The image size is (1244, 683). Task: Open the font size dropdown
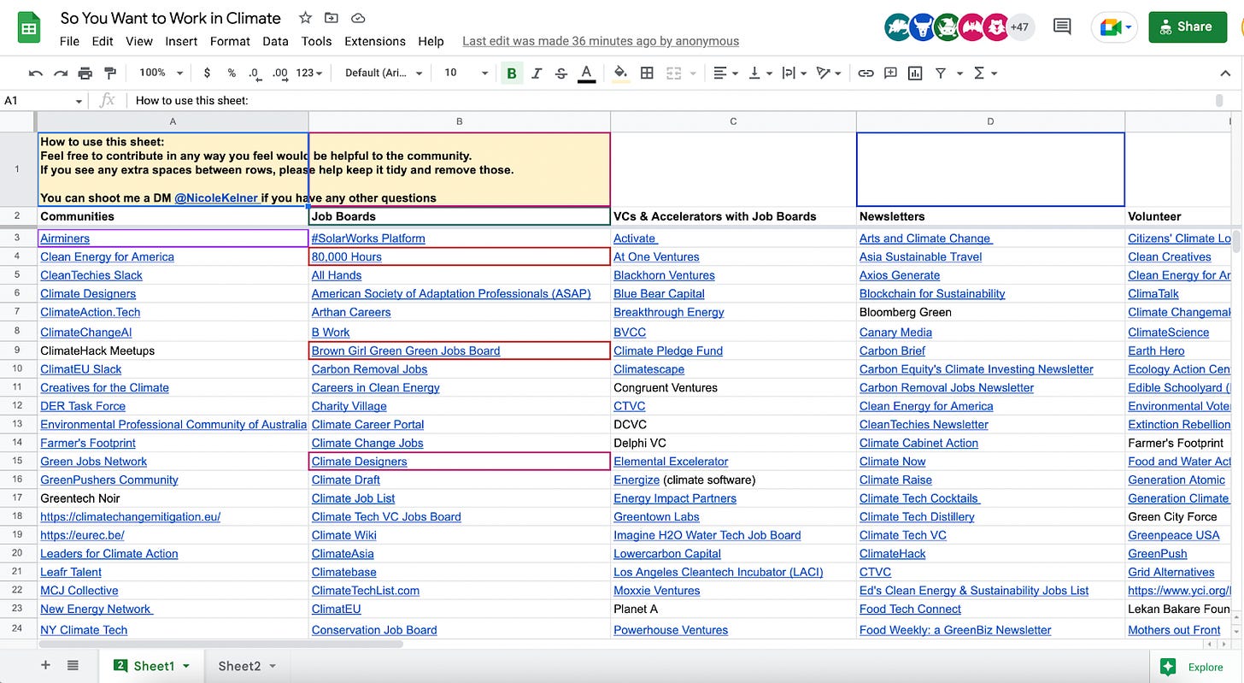pyautogui.click(x=466, y=74)
